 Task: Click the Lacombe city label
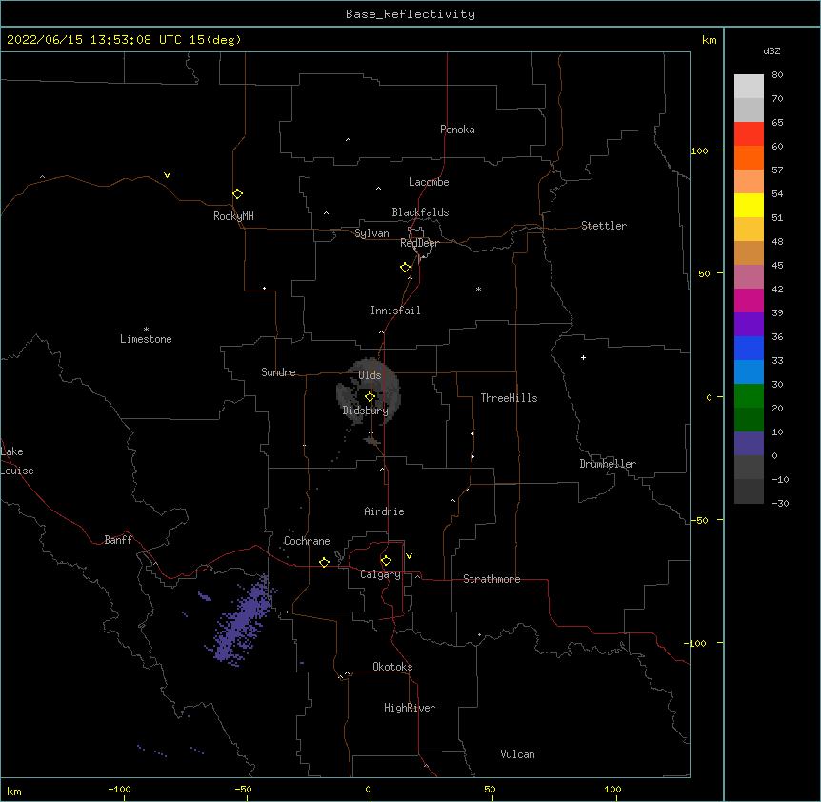click(x=429, y=182)
